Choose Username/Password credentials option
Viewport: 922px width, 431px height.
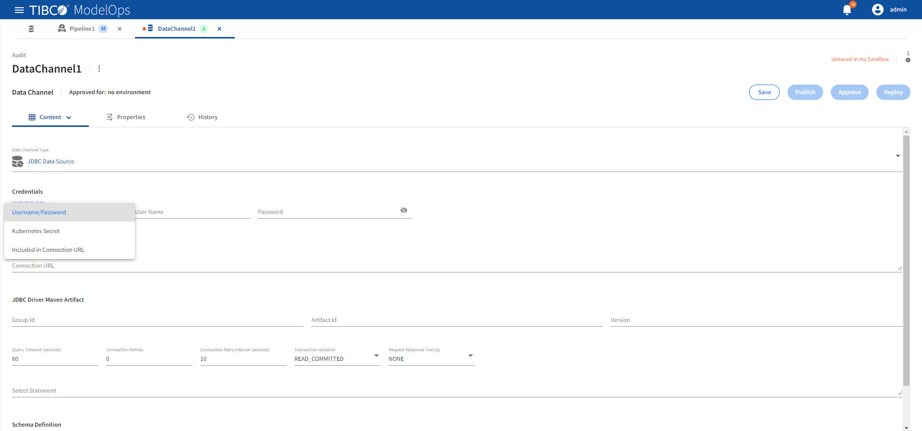70,212
